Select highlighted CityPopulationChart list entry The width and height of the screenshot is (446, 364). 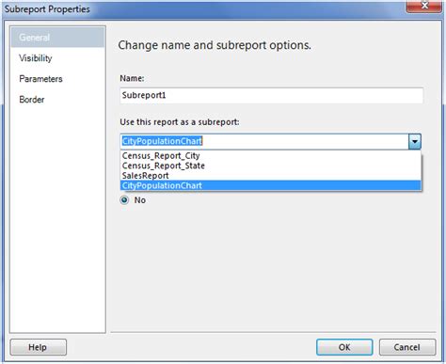coord(271,185)
